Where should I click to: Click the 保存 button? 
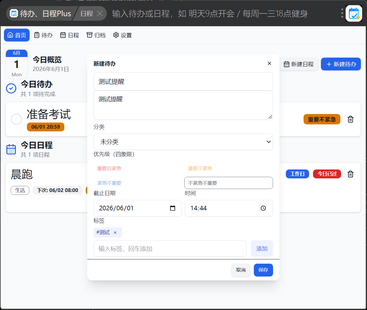pyautogui.click(x=263, y=270)
